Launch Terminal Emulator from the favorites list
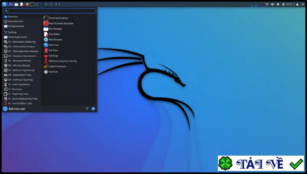Image resolution: width=307 pixels, height=174 pixels. point(69,18)
